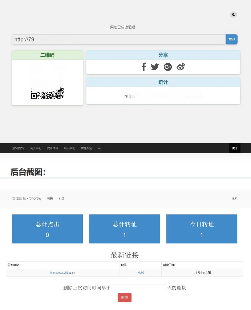251x310 pixels.
Task: Go to the 关于我们 page in the navbar
Action: pos(35,148)
